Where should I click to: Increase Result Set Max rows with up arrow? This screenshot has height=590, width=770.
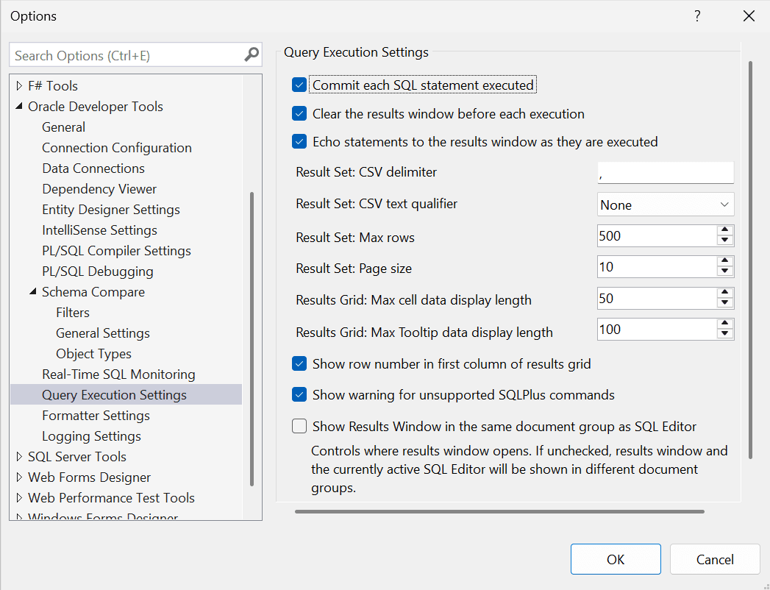tap(725, 231)
